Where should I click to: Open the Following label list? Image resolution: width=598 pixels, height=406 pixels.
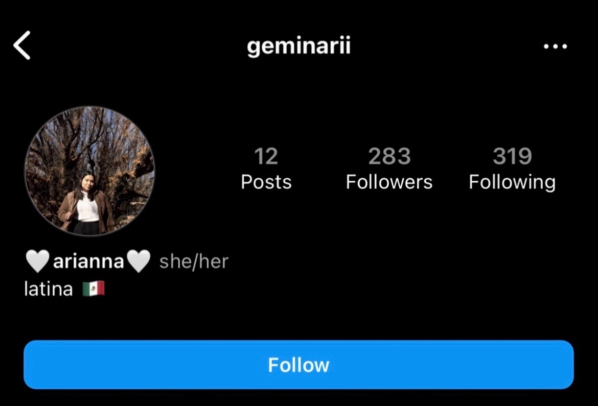[x=512, y=182]
